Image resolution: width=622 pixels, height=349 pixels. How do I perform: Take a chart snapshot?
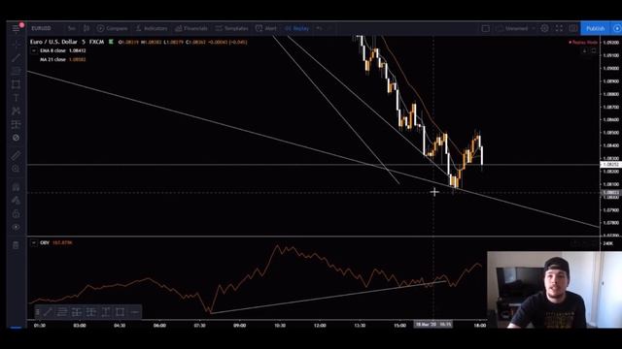[573, 28]
